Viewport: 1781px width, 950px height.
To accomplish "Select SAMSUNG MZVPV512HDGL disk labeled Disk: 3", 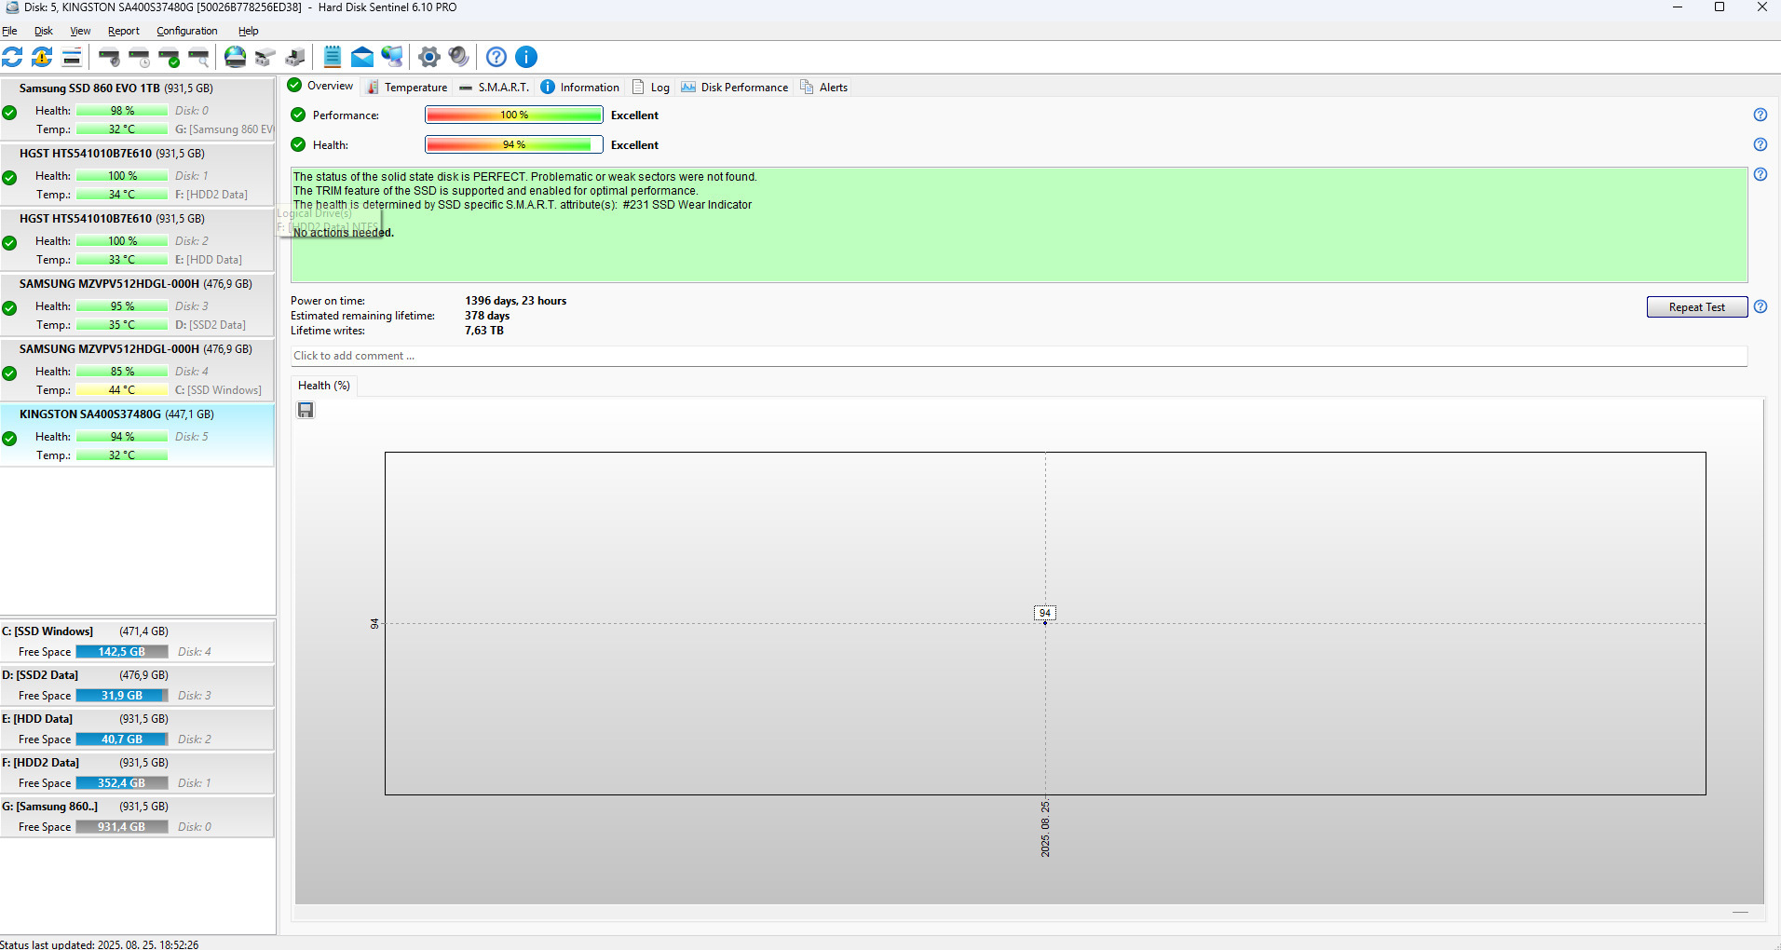I will [137, 305].
